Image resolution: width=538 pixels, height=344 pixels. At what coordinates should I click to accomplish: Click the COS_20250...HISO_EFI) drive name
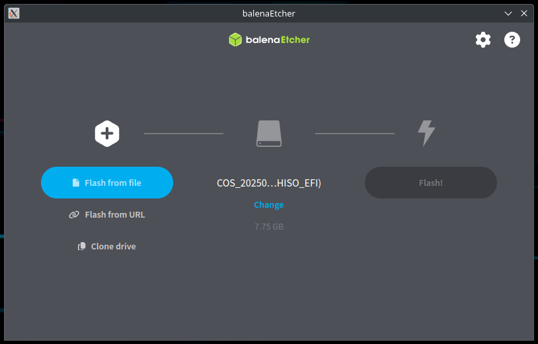(269, 183)
